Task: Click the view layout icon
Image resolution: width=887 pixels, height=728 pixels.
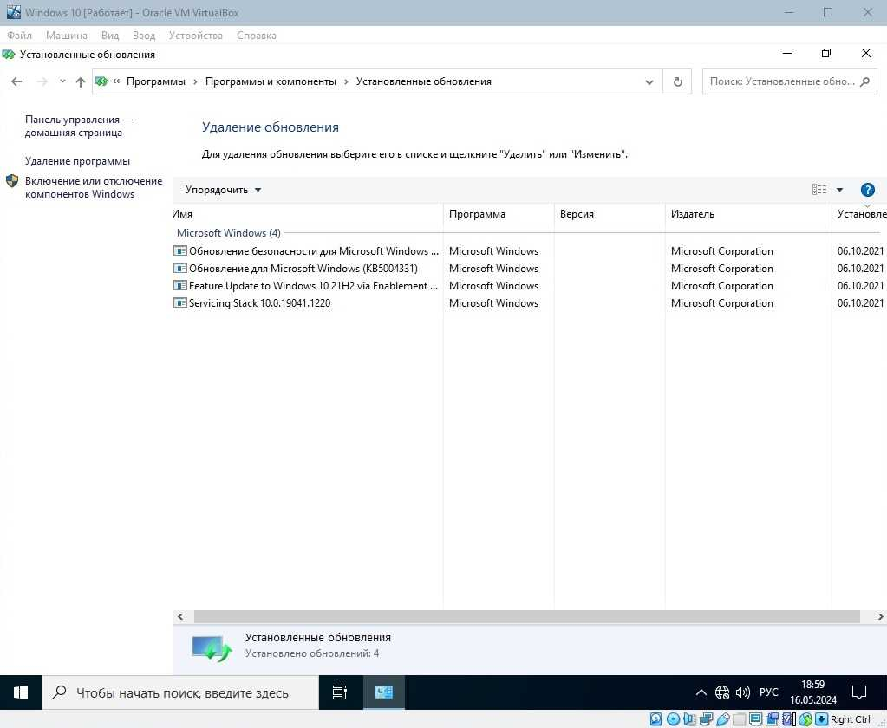Action: [819, 189]
